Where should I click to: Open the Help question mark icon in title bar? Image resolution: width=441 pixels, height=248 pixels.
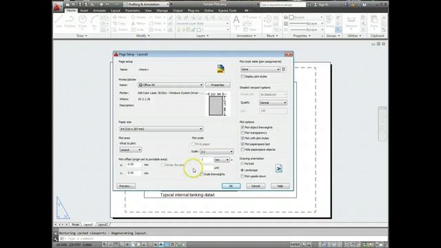pos(365,5)
